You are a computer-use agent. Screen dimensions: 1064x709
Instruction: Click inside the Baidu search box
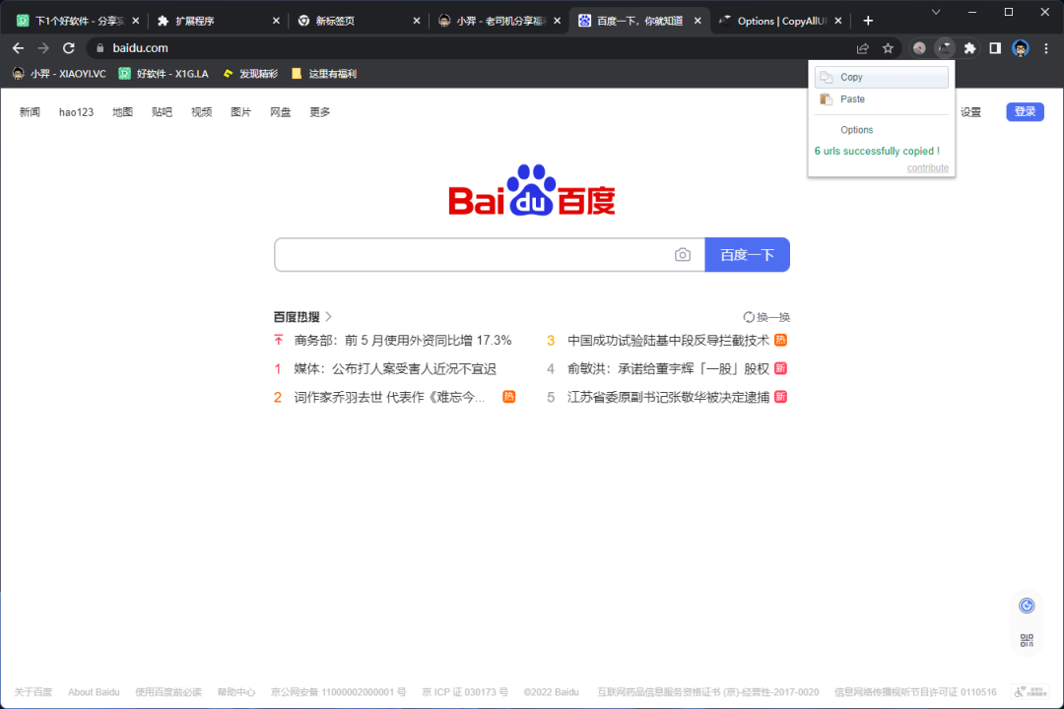pyautogui.click(x=473, y=254)
